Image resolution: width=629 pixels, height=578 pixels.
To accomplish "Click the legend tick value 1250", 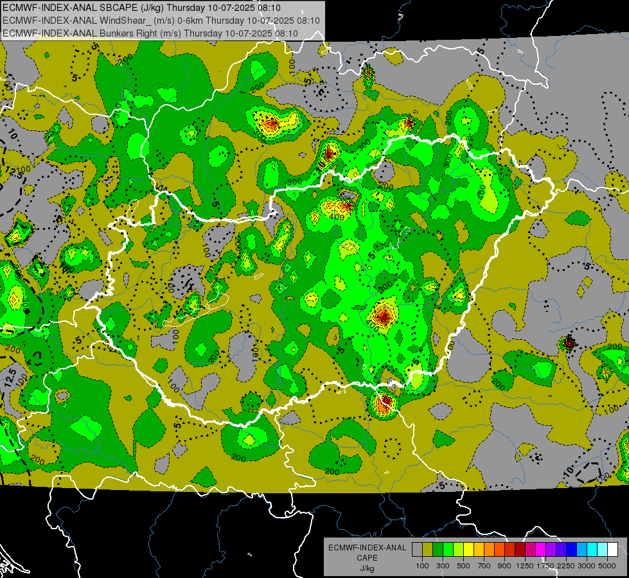I will pyautogui.click(x=525, y=566).
